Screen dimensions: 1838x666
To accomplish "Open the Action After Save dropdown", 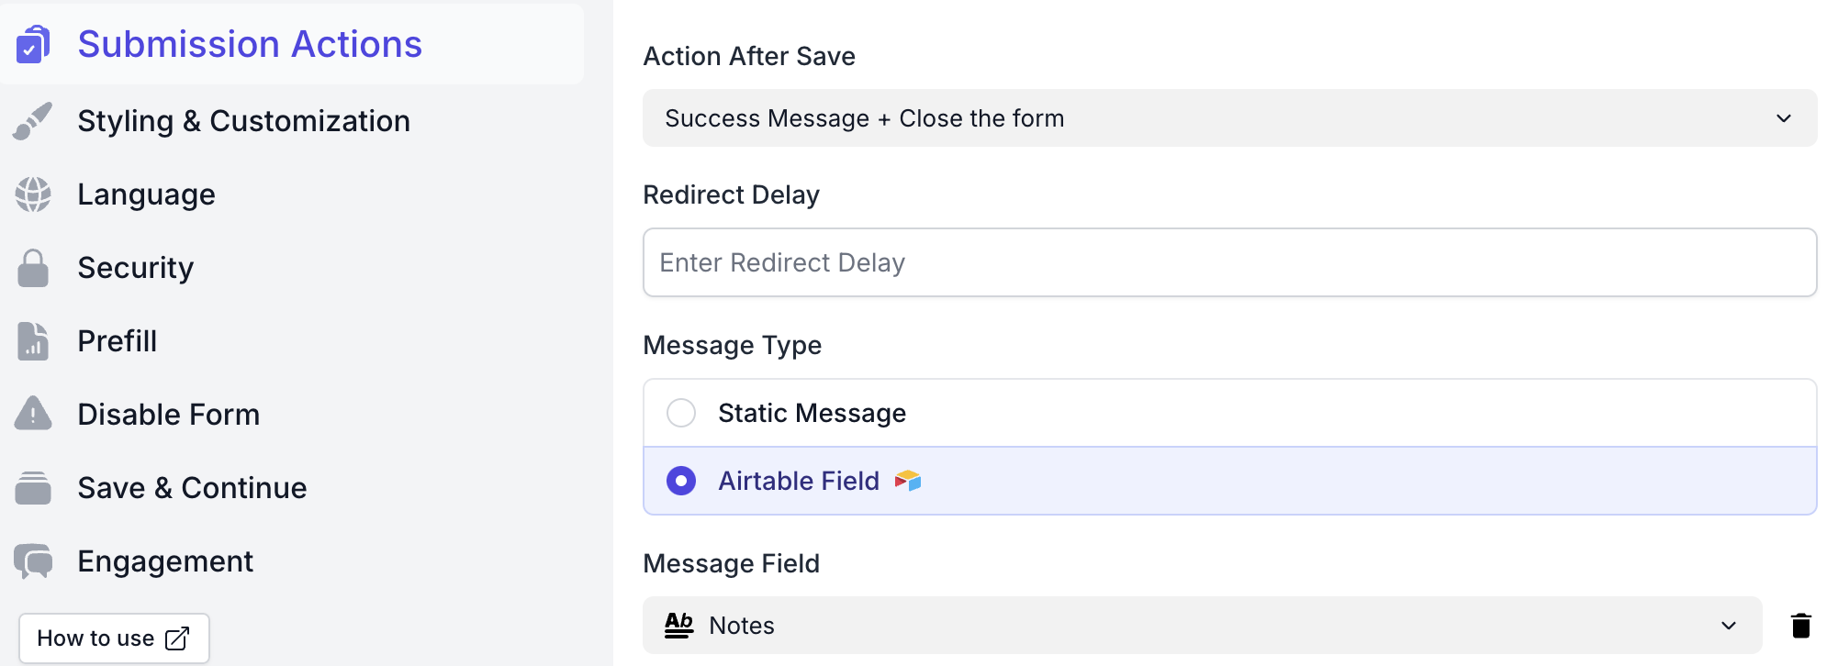I will coord(1228,118).
